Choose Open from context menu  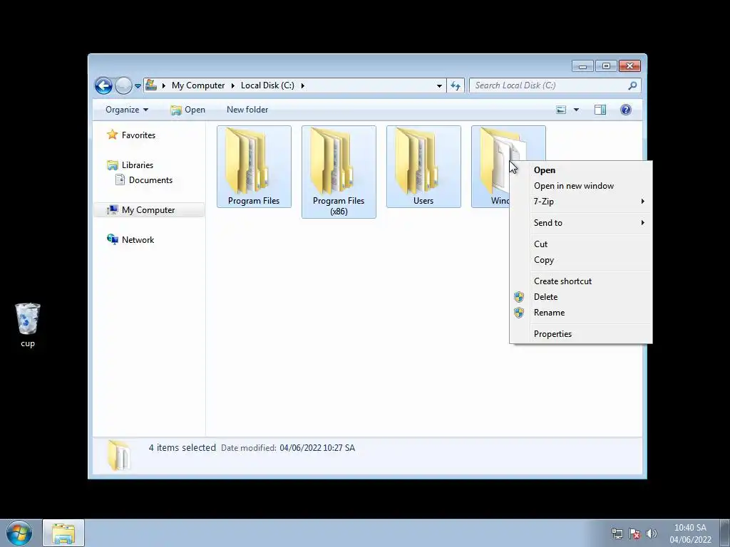581,170
